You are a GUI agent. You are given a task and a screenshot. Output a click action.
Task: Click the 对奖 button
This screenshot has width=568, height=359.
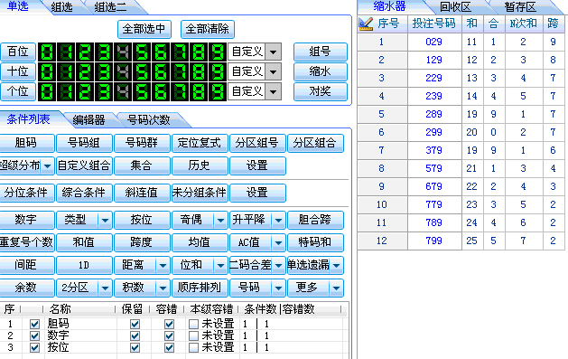click(321, 91)
